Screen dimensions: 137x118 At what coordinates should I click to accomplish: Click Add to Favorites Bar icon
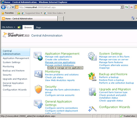point(19,13)
